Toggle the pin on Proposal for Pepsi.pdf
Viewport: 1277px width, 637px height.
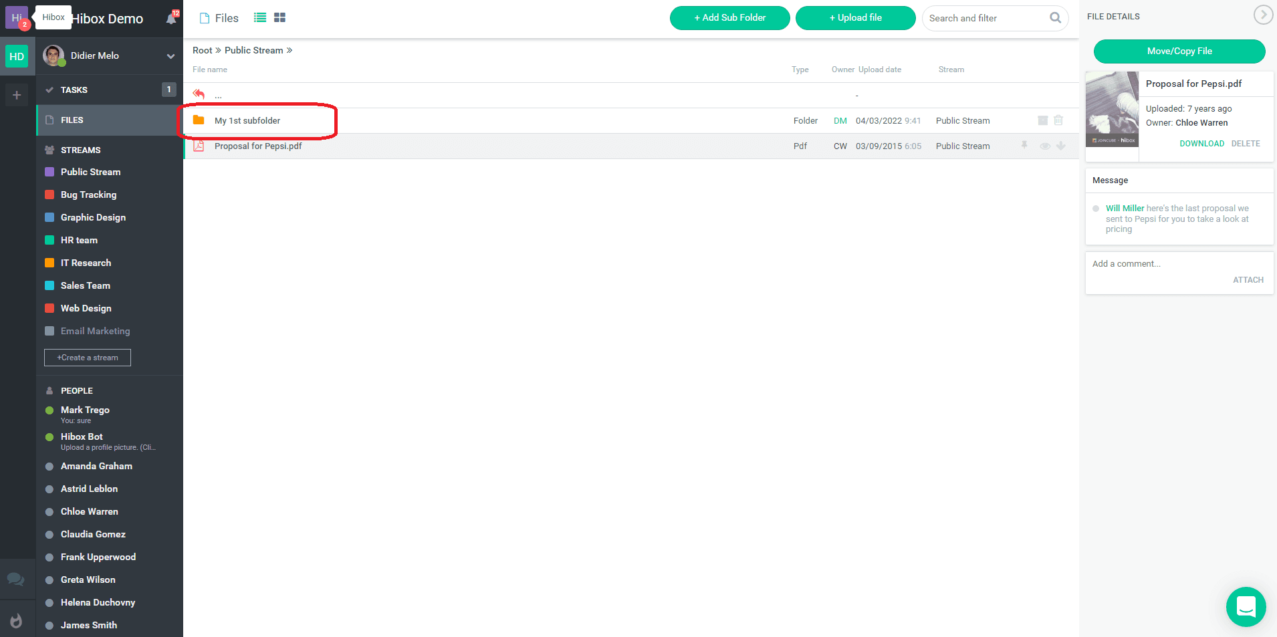[1024, 145]
